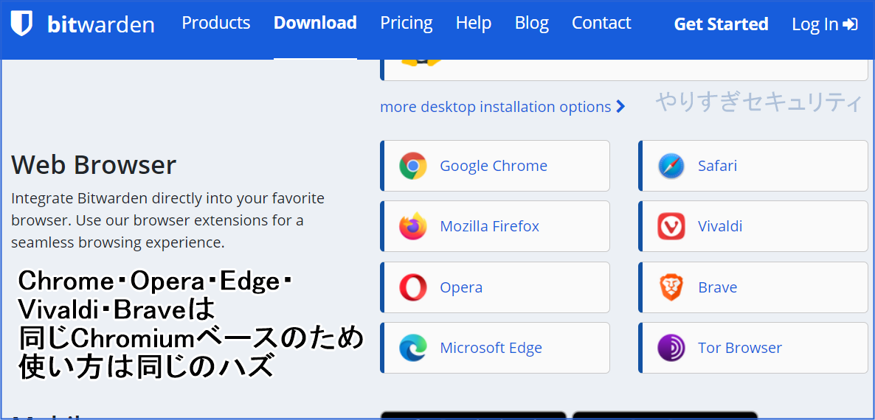Click the 'Integrate Bitwarden directly' description text

(168, 220)
